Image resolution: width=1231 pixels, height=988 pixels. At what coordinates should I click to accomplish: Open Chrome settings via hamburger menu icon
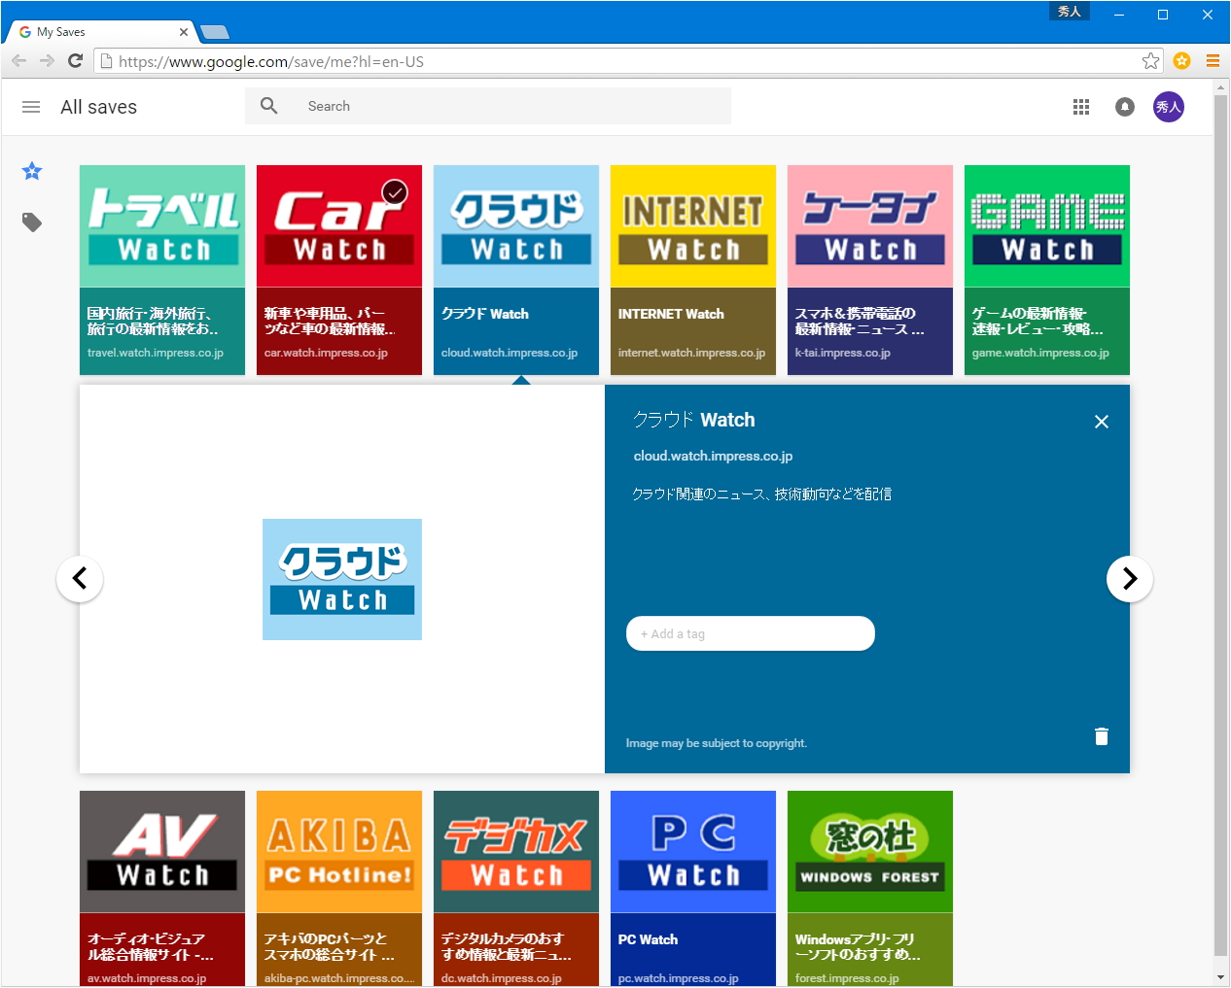(x=1213, y=60)
